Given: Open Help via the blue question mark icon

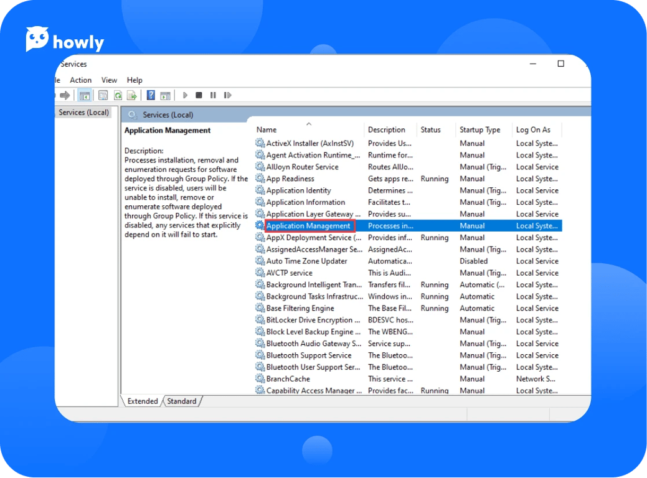Looking at the screenshot, I should (x=151, y=95).
